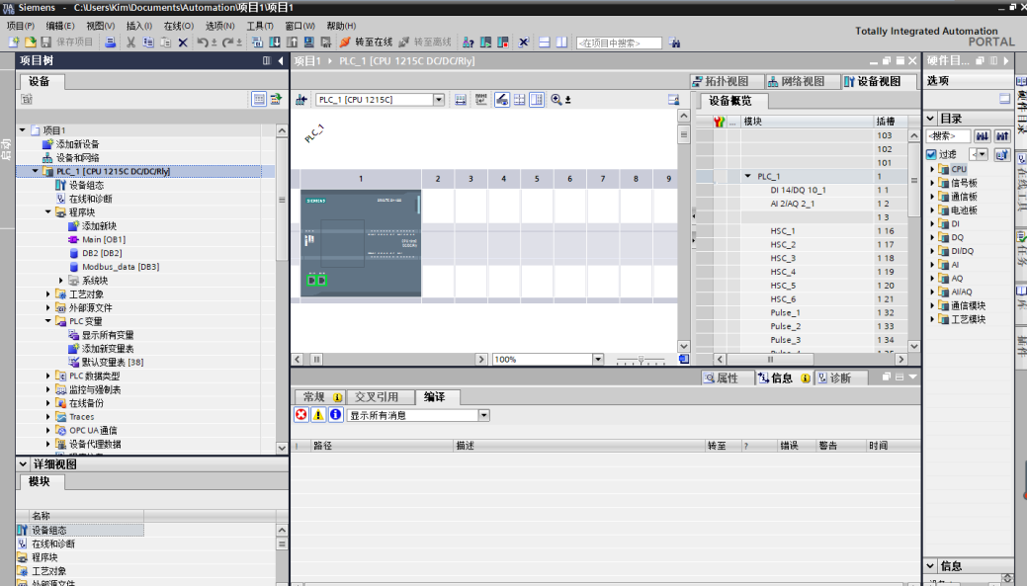
Task: Click the copy icon in the toolbar
Action: (x=148, y=42)
